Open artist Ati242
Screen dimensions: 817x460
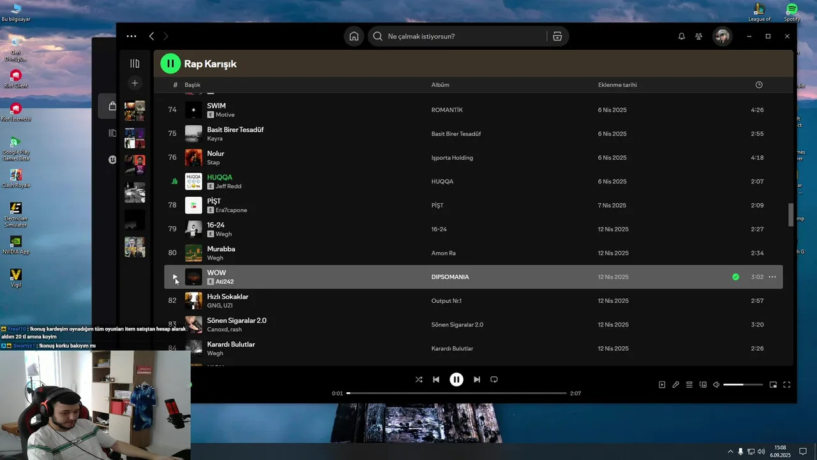(x=225, y=282)
